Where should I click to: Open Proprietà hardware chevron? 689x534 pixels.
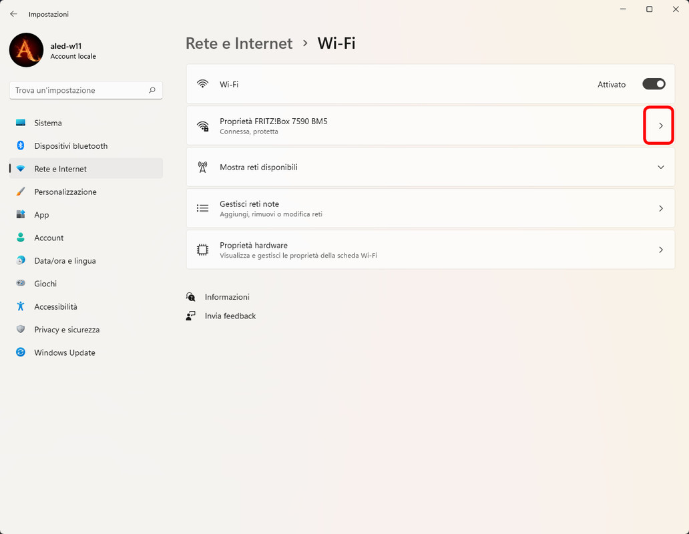pos(661,250)
